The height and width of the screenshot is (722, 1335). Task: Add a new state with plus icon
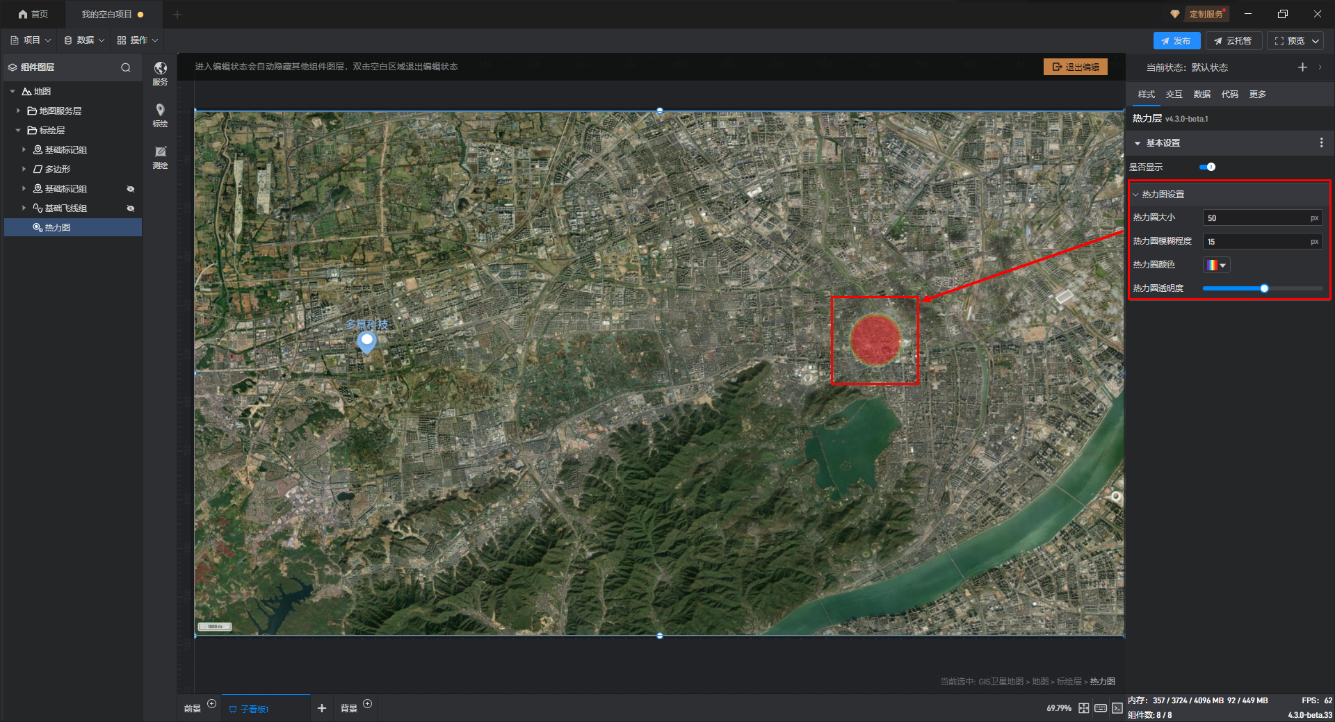pyautogui.click(x=1302, y=67)
